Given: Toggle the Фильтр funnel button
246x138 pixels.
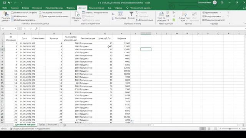Looking at the screenshot, I should coord(131,16).
